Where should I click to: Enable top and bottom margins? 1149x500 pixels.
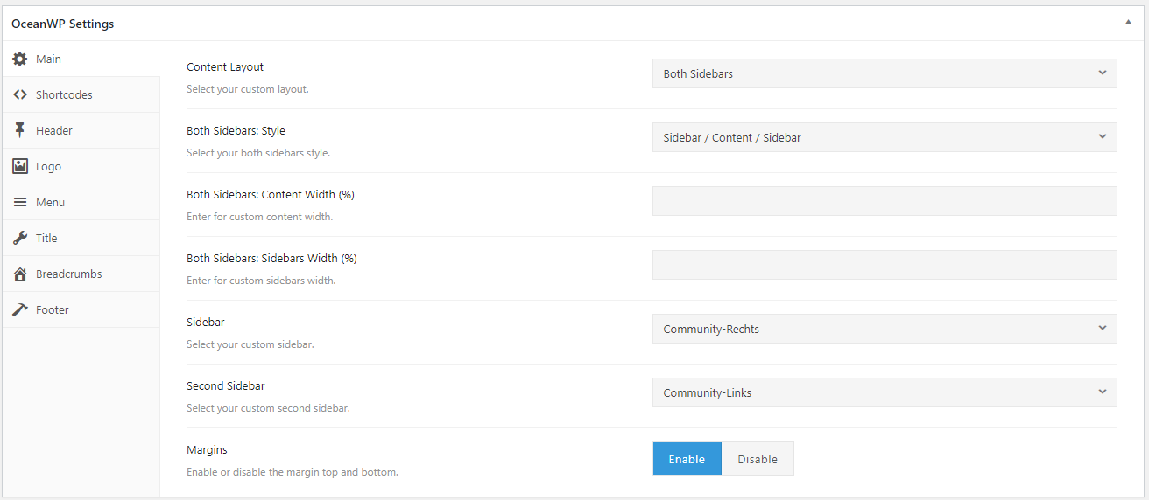(687, 459)
